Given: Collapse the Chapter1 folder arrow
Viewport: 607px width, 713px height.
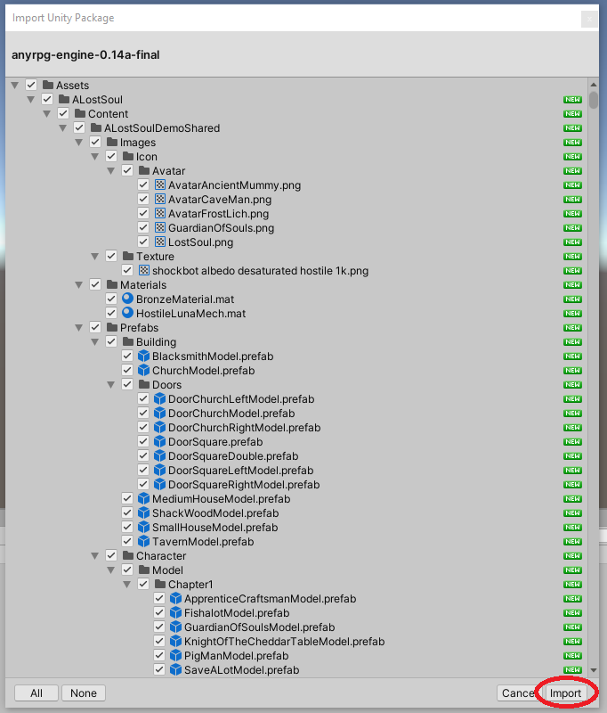Looking at the screenshot, I should (x=127, y=585).
